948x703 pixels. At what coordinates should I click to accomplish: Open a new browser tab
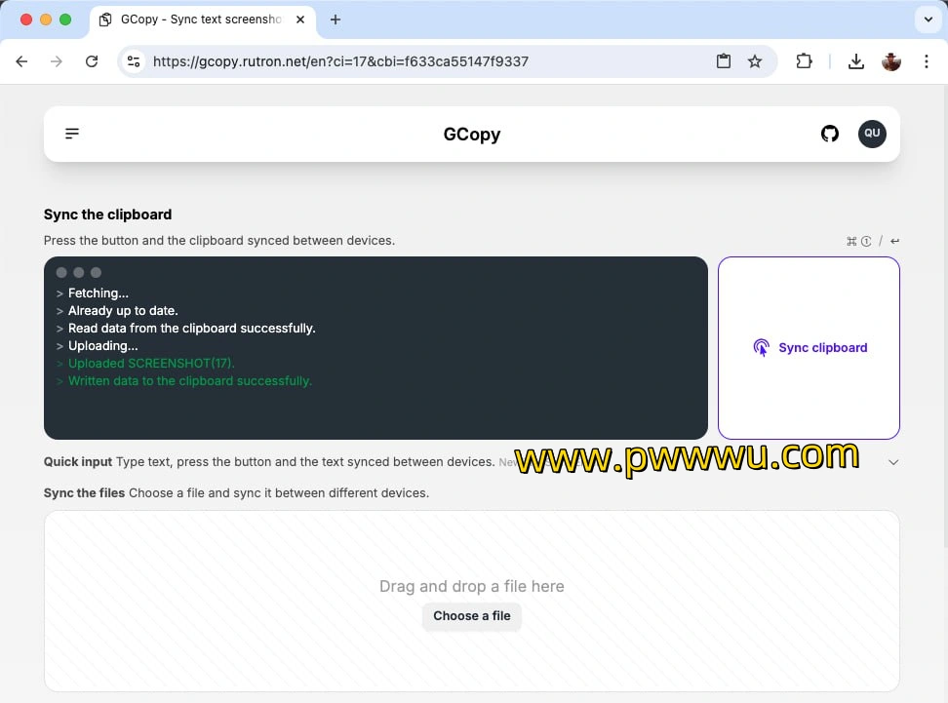[335, 20]
